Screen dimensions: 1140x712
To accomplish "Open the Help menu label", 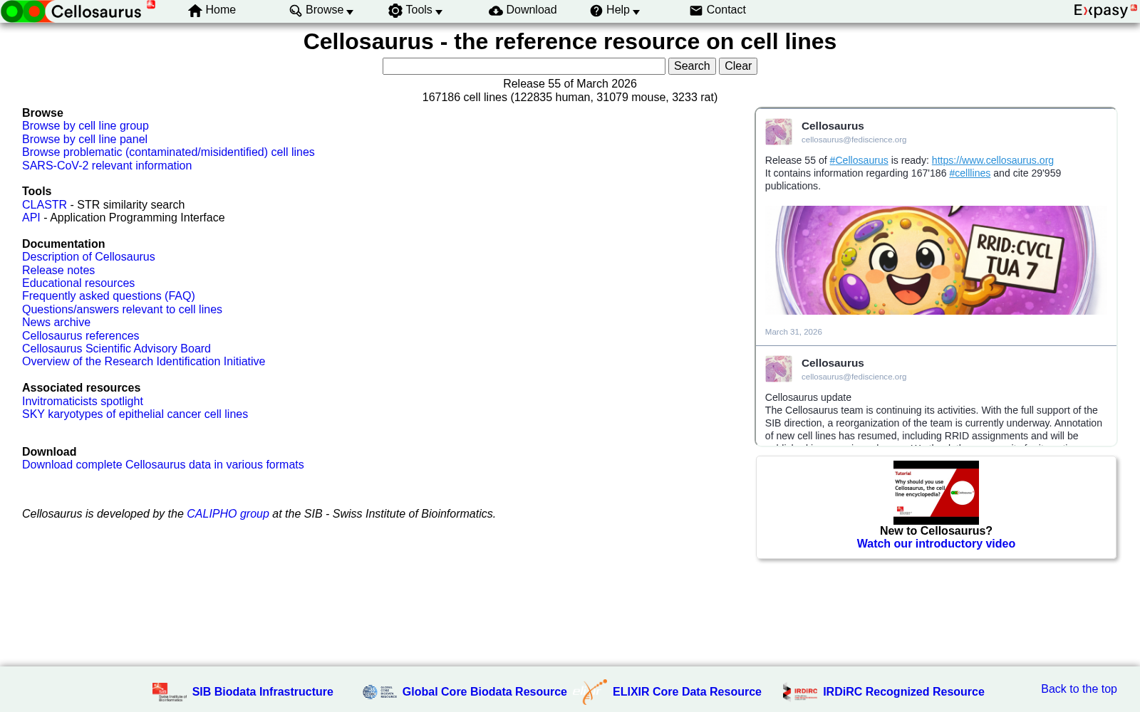I will tap(618, 10).
